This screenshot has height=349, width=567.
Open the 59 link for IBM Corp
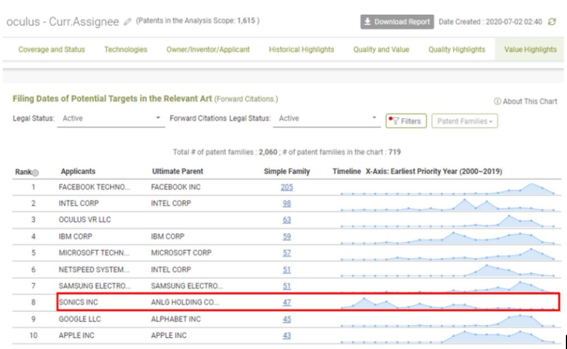click(x=287, y=236)
